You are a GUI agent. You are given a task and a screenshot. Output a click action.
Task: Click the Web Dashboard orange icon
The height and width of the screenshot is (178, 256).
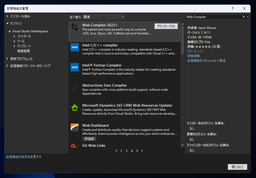pos(75,127)
